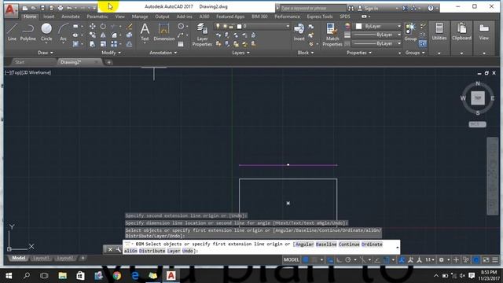Click Ordinate option in command line
The height and width of the screenshot is (283, 503).
(x=372, y=244)
